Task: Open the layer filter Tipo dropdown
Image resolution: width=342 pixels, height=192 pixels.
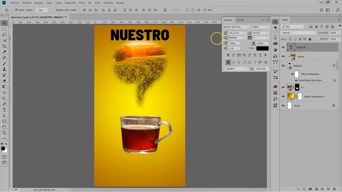Action: click(293, 27)
